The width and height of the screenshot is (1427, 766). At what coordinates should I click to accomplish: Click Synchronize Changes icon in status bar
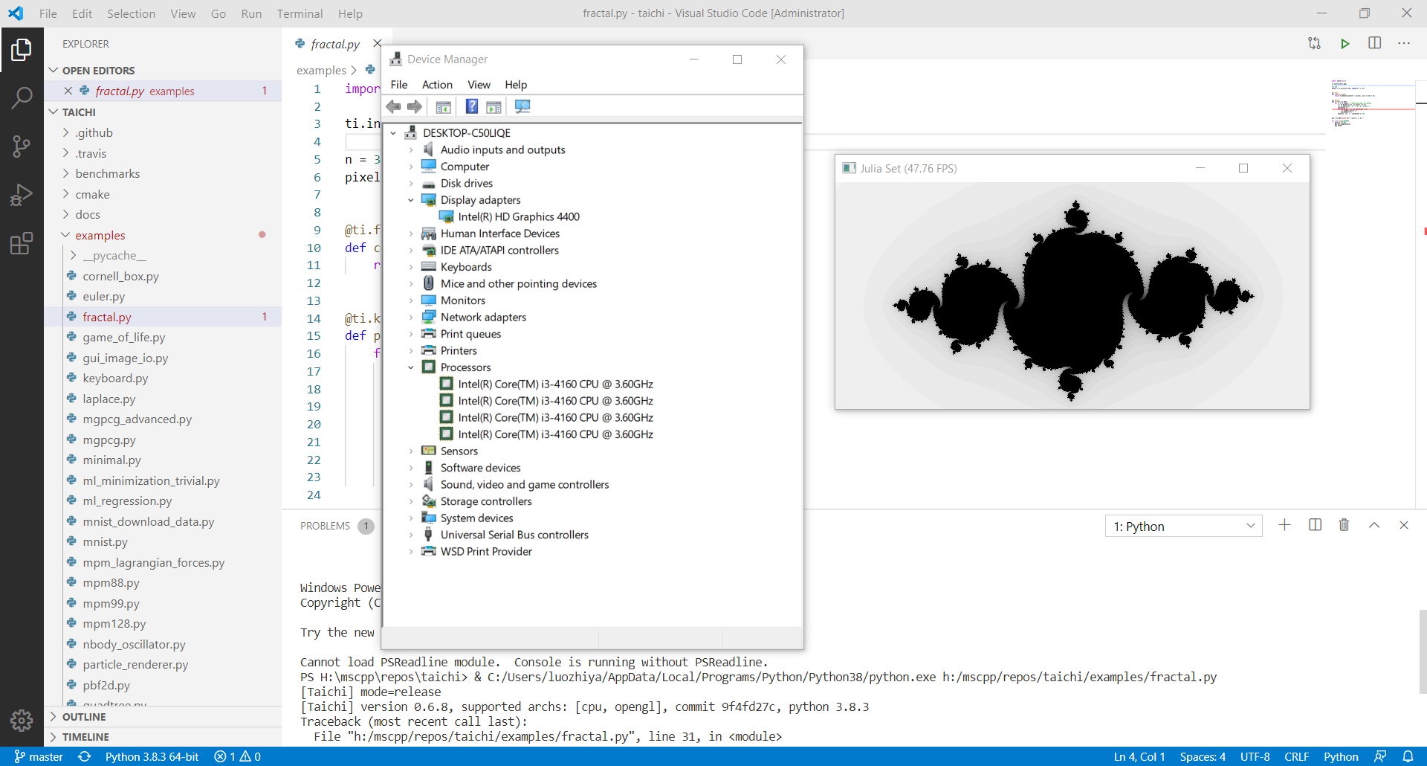(85, 756)
